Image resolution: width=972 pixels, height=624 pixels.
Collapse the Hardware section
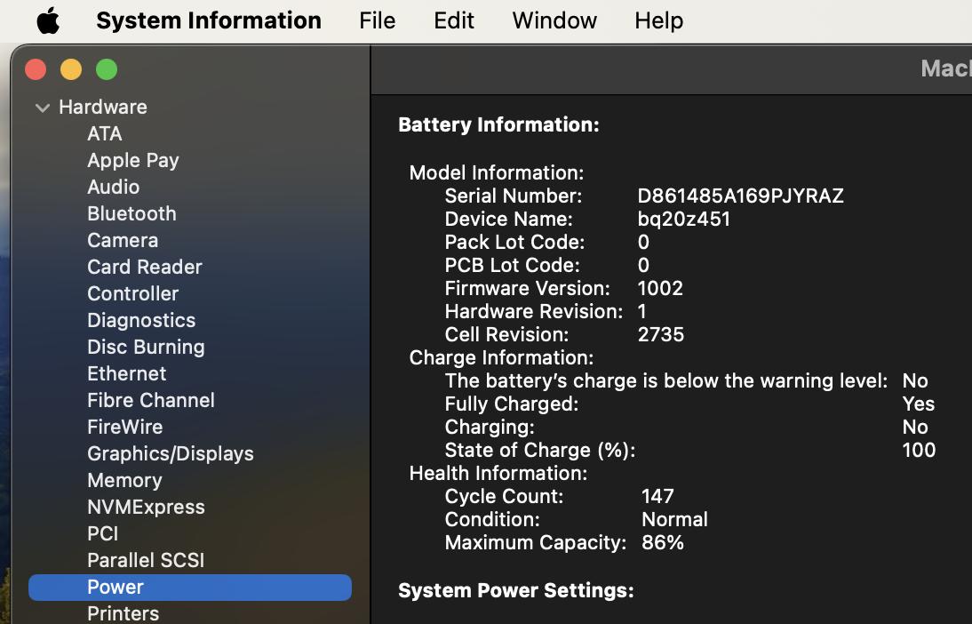coord(42,108)
